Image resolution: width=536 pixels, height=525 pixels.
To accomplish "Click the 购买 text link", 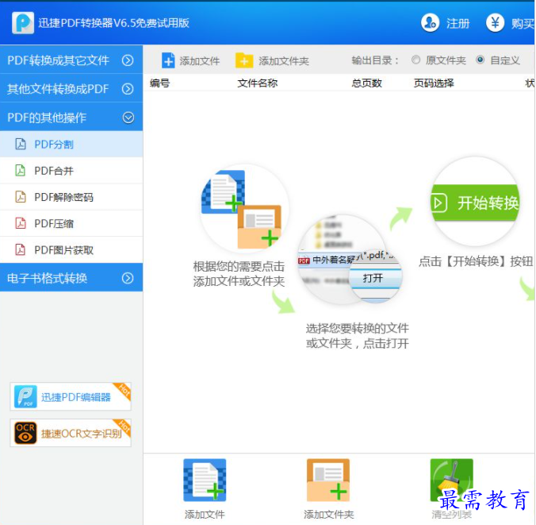I will point(523,23).
